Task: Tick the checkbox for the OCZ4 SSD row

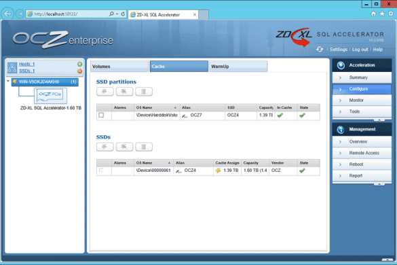Action: click(x=101, y=171)
